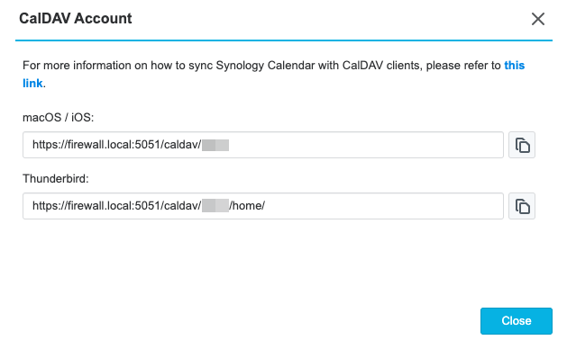Click the 'macOS / iOS:' label
This screenshot has height=349, width=567.
pyautogui.click(x=59, y=117)
